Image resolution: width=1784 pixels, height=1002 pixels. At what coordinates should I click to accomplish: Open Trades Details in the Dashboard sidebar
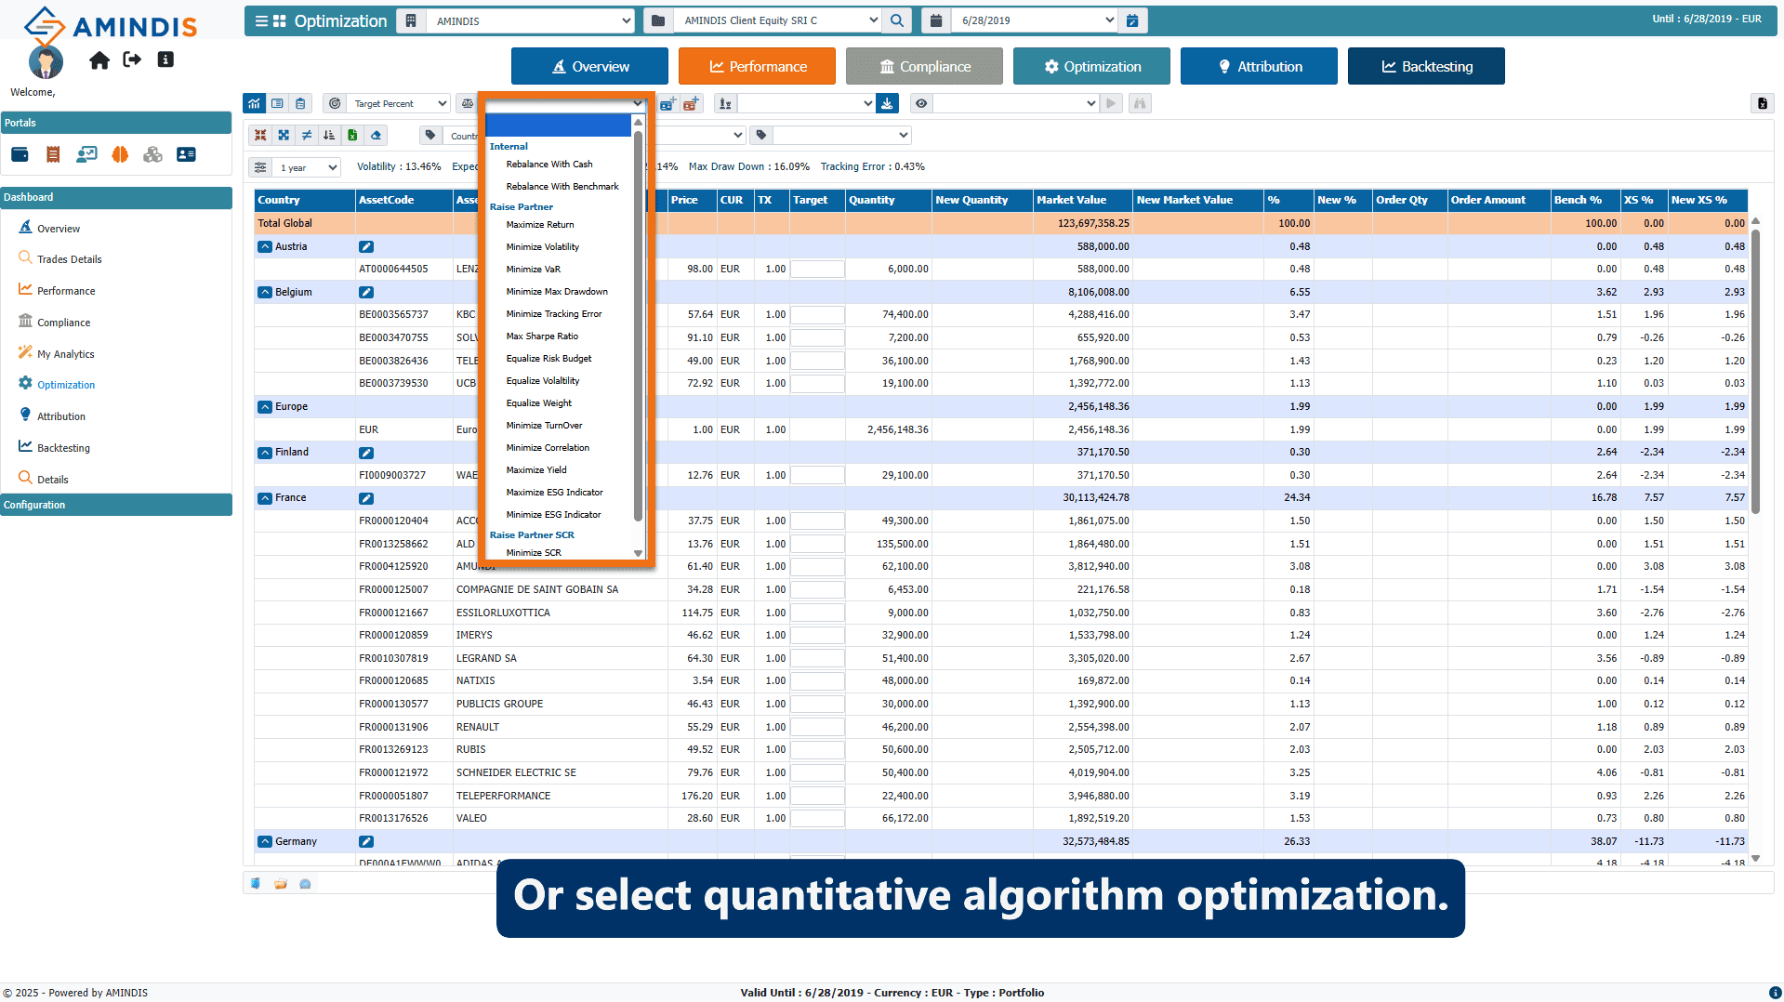pyautogui.click(x=69, y=259)
